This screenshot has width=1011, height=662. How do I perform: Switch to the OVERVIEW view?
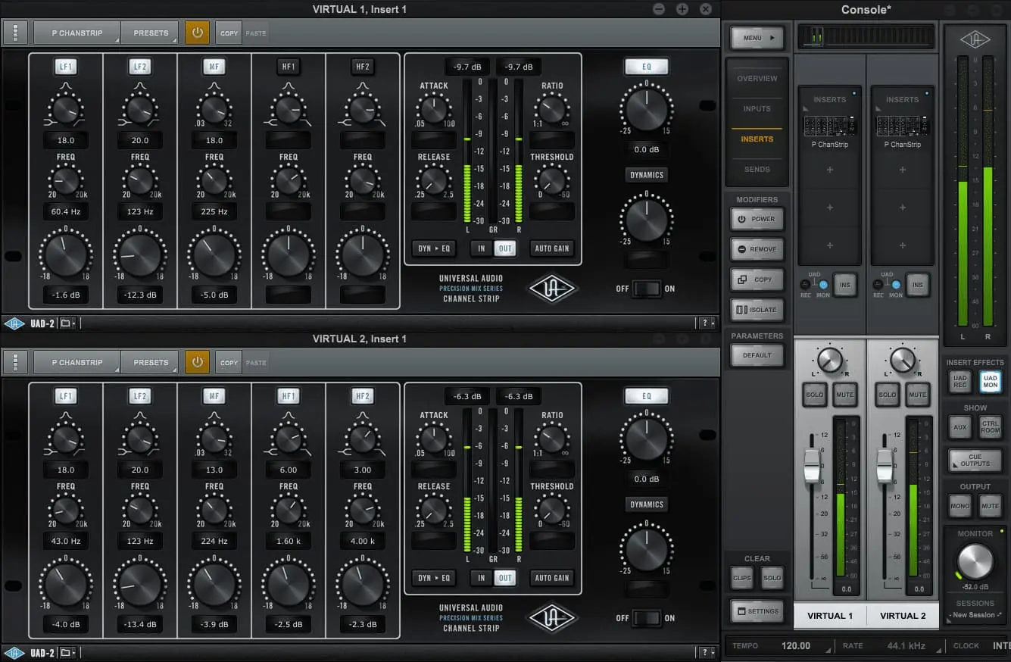point(757,79)
